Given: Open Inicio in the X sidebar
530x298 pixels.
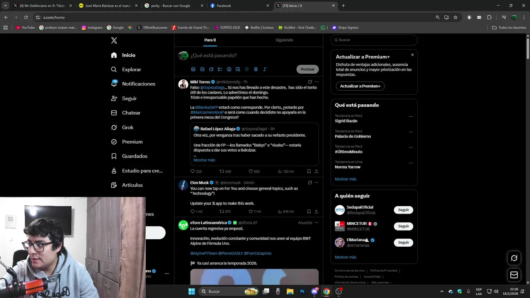Looking at the screenshot, I should pos(123,55).
